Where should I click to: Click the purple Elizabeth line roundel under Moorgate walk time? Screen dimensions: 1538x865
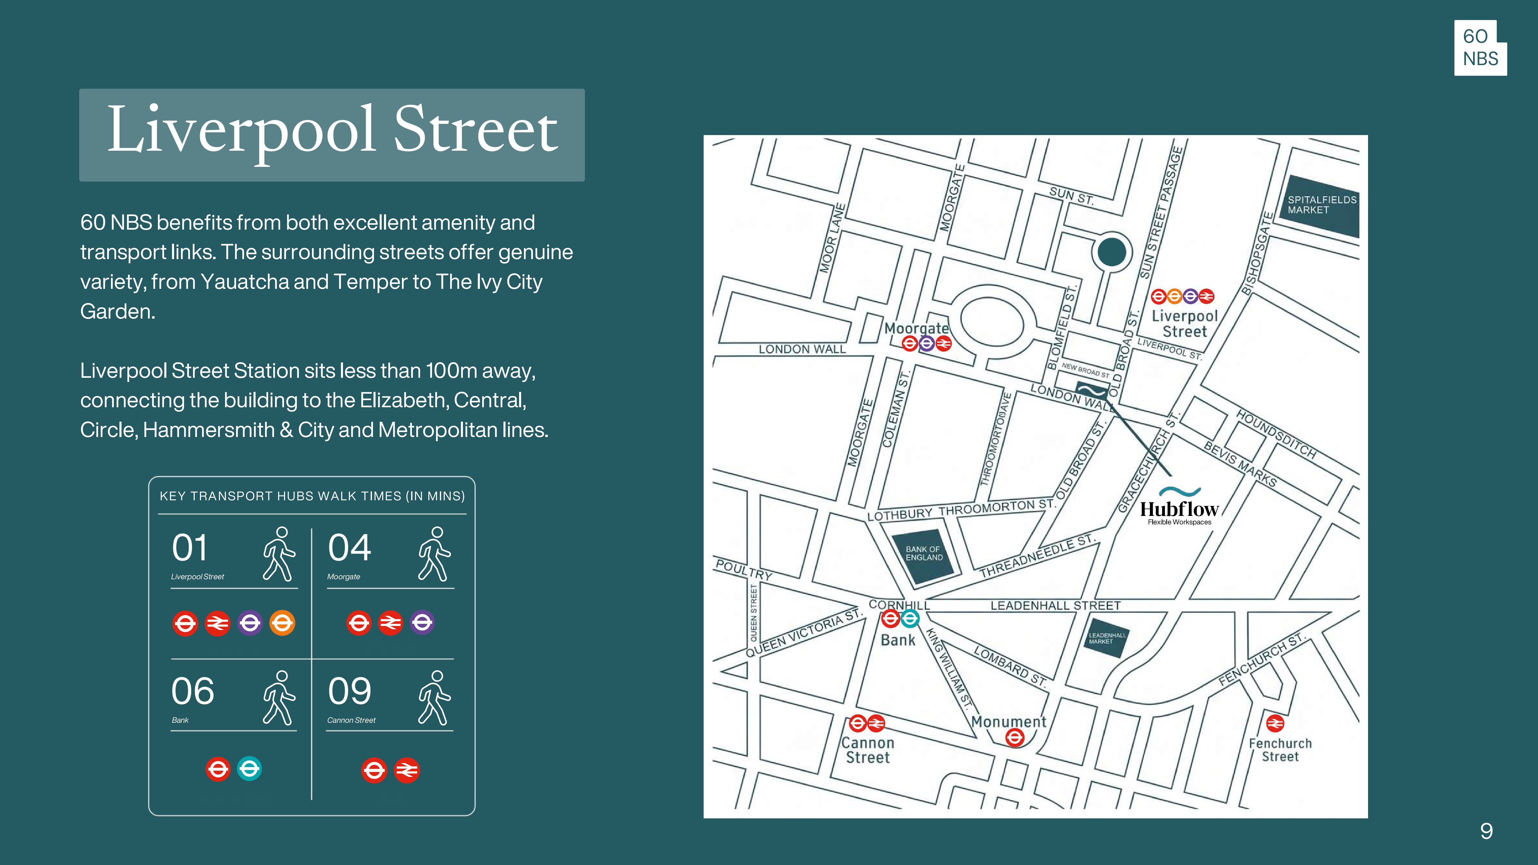click(x=422, y=623)
